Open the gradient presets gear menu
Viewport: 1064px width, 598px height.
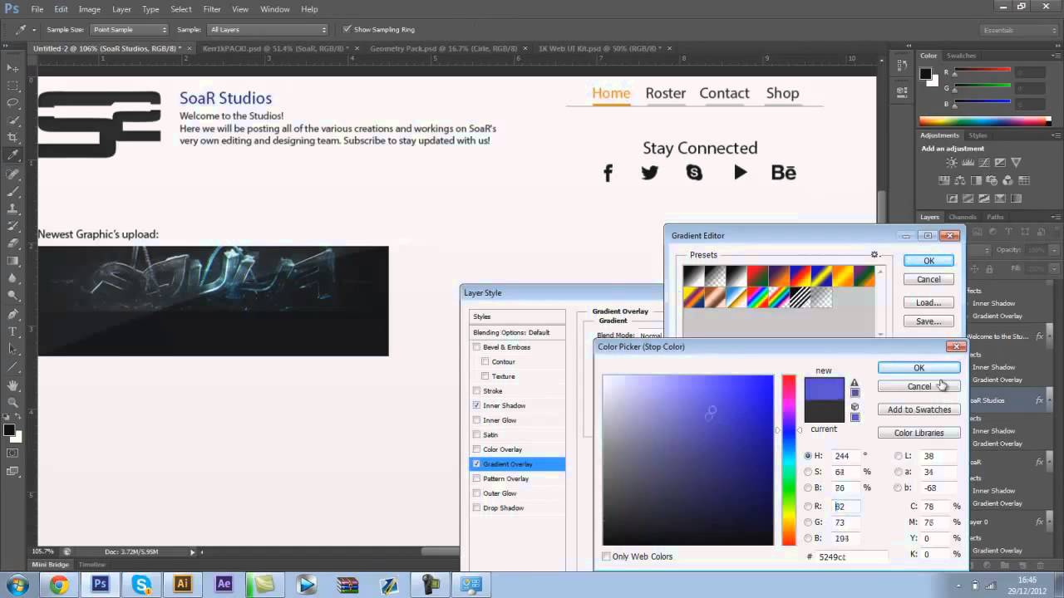[x=874, y=255]
